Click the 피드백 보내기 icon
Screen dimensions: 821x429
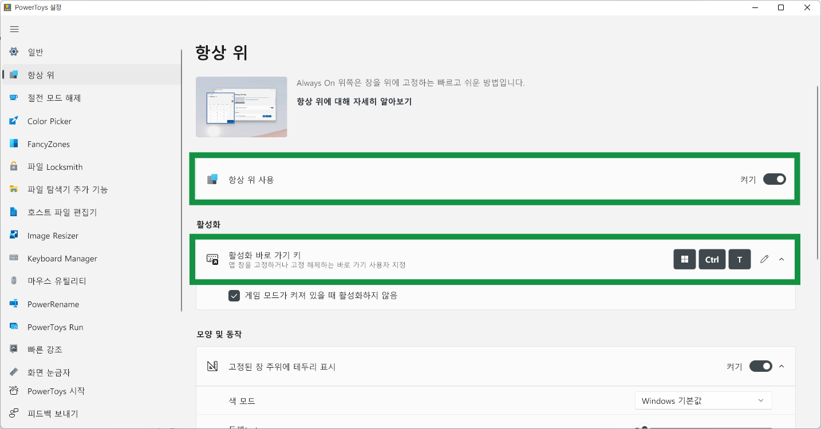(x=14, y=414)
